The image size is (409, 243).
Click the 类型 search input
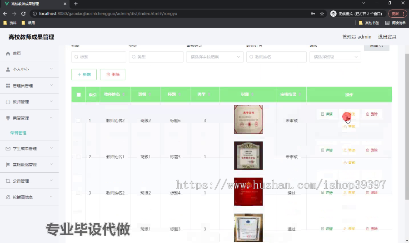[x=156, y=57]
